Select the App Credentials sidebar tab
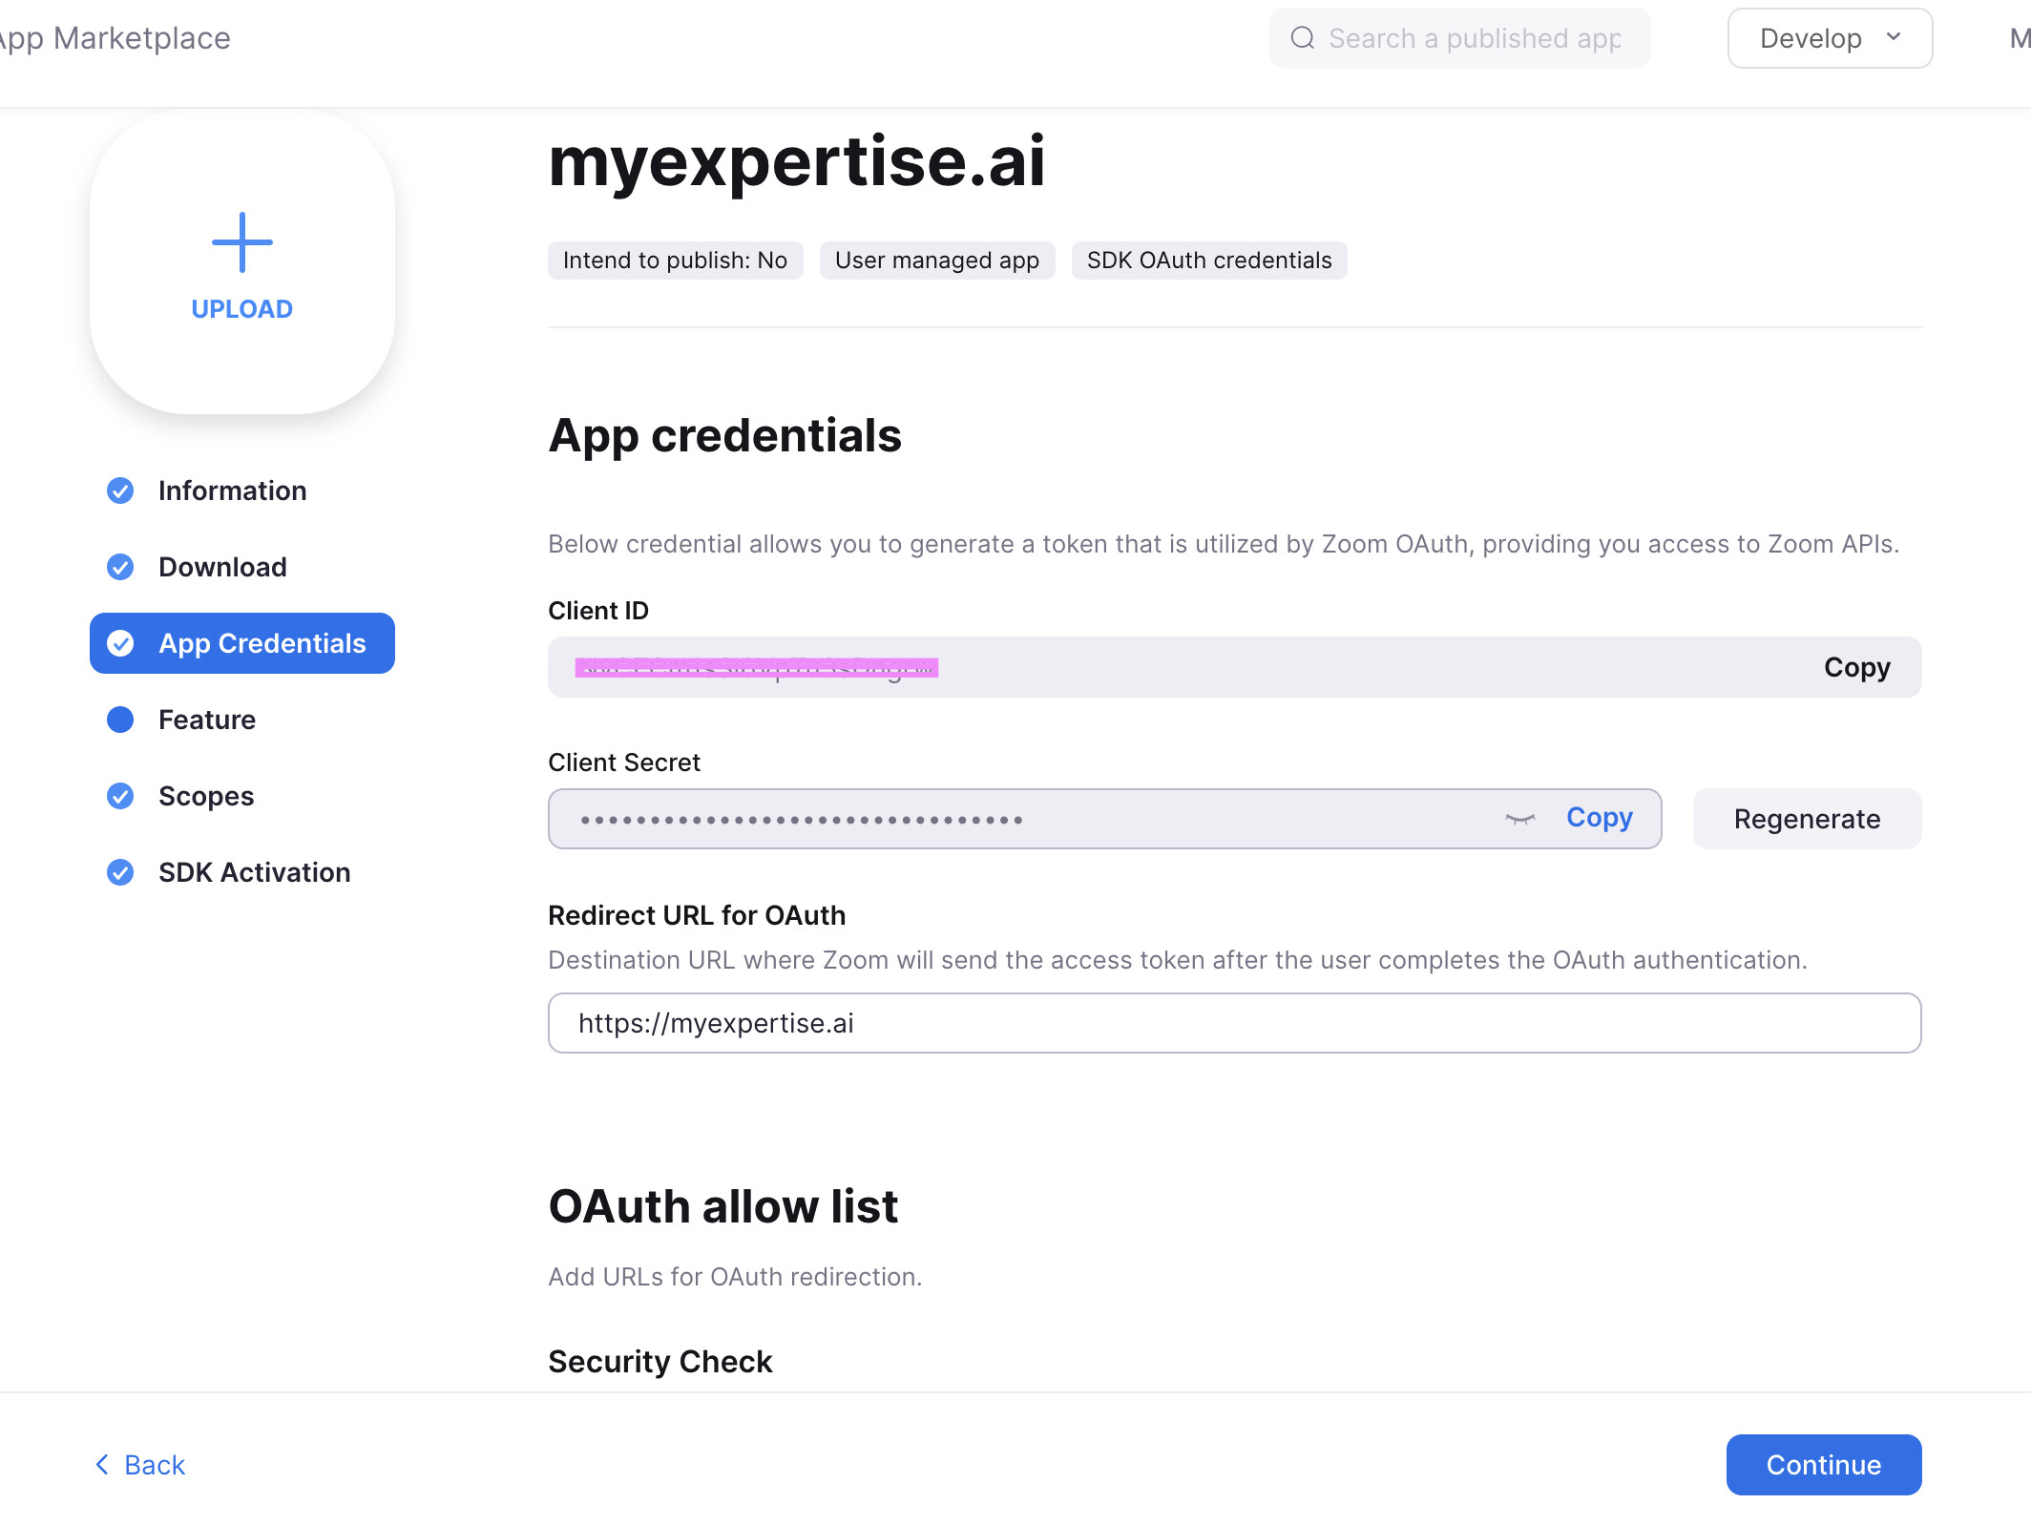Image resolution: width=2031 pixels, height=1525 pixels. tap(242, 643)
